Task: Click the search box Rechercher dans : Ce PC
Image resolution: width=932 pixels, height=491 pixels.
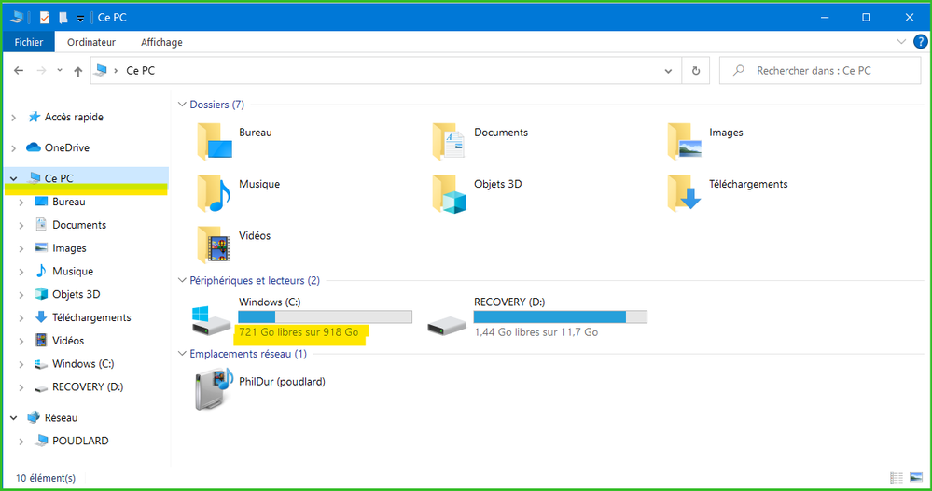Action: tap(820, 71)
